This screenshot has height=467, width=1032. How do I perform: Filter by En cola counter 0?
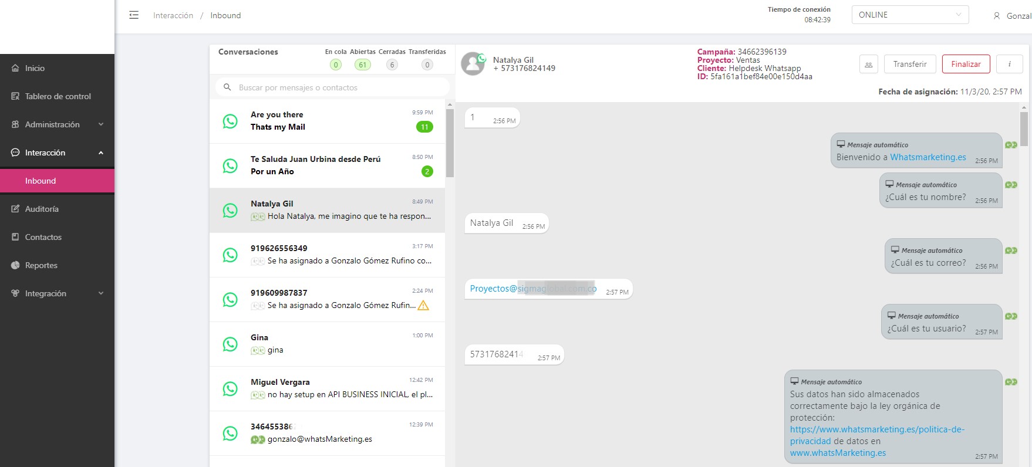336,65
